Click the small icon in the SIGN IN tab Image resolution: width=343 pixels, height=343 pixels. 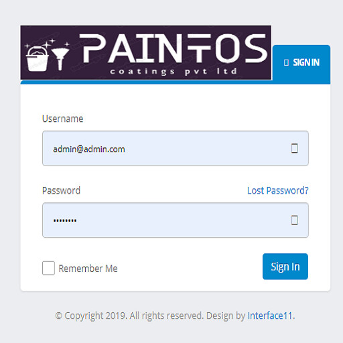pos(286,62)
